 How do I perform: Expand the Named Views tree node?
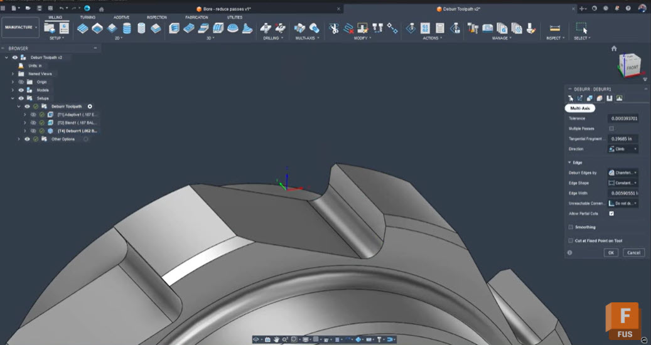(13, 73)
